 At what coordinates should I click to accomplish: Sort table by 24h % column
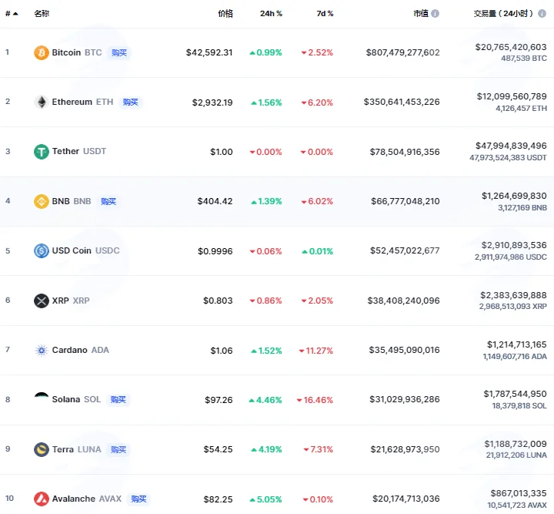(271, 13)
